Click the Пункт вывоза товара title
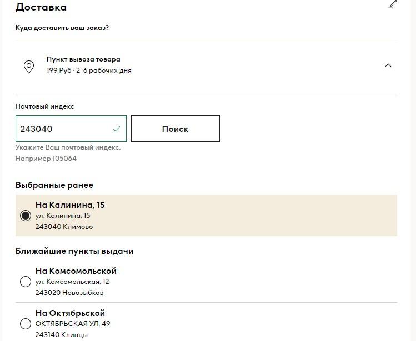Image resolution: width=416 pixels, height=341 pixels. coord(83,59)
